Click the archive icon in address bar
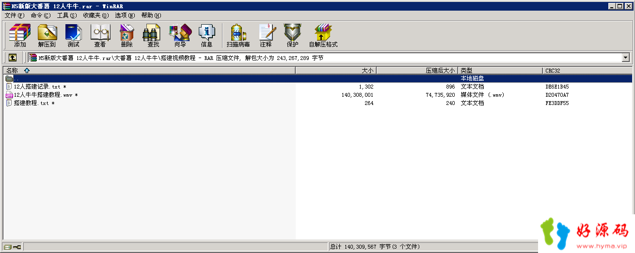The height and width of the screenshot is (253, 635). pyautogui.click(x=32, y=58)
